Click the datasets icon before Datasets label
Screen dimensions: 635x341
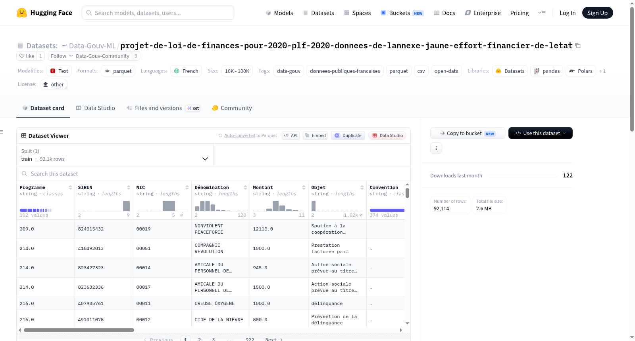point(20,46)
